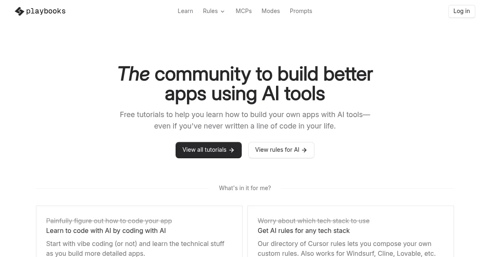This screenshot has width=490, height=257.
Task: Click the View all tutorials button
Action: click(x=208, y=150)
